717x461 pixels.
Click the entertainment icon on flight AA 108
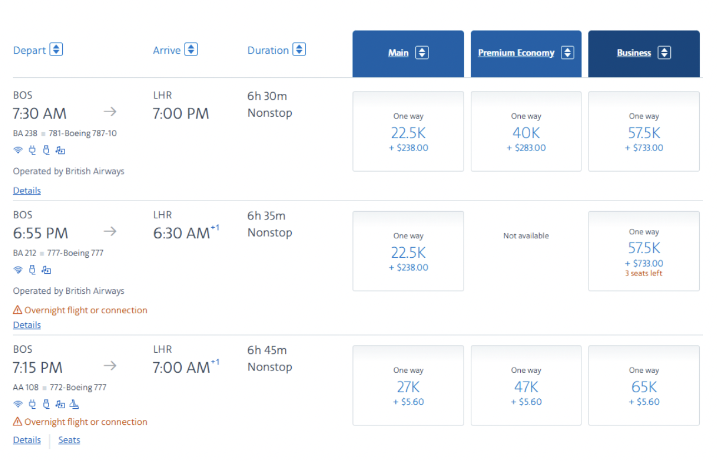tap(61, 404)
